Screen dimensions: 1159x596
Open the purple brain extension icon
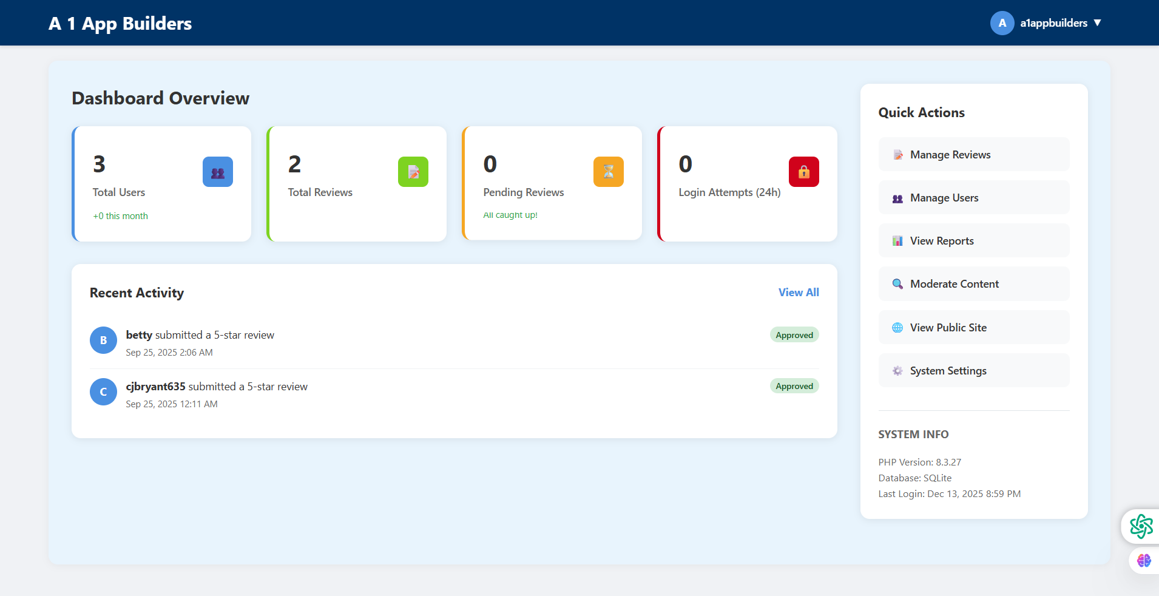pos(1144,560)
